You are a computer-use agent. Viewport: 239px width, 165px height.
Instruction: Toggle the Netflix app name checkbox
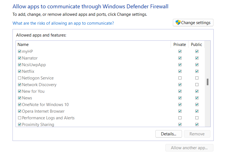[19, 71]
